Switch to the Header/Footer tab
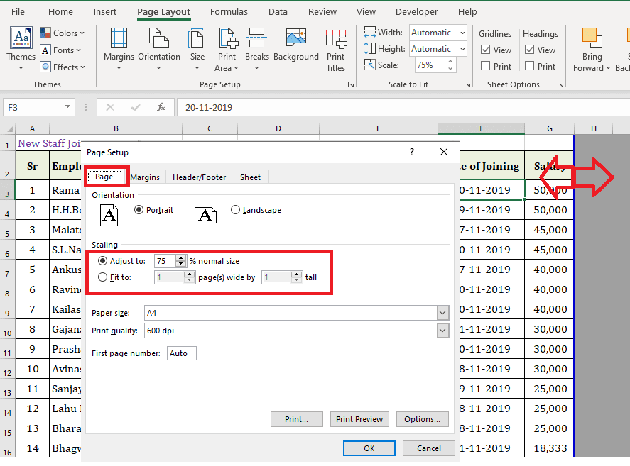The height and width of the screenshot is (466, 630). click(199, 177)
